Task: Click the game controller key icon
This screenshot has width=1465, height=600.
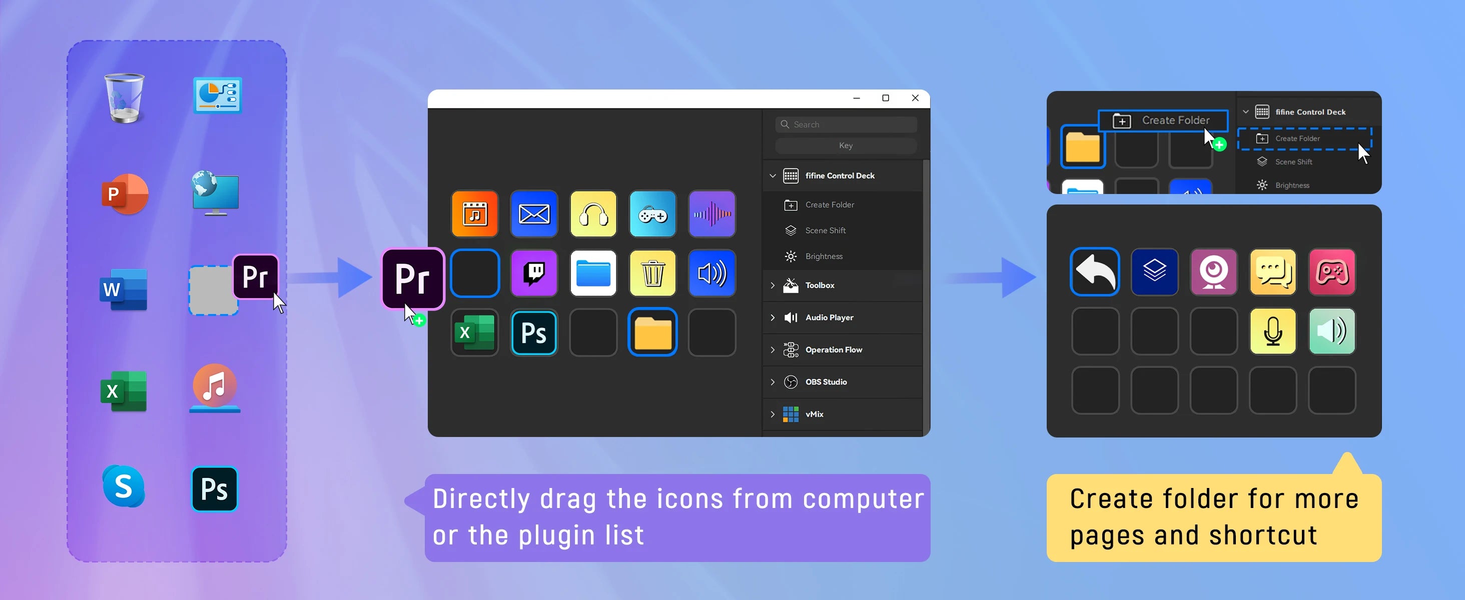Action: (x=652, y=214)
